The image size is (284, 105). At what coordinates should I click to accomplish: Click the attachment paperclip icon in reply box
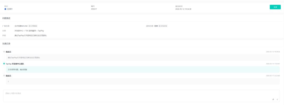tap(273, 99)
